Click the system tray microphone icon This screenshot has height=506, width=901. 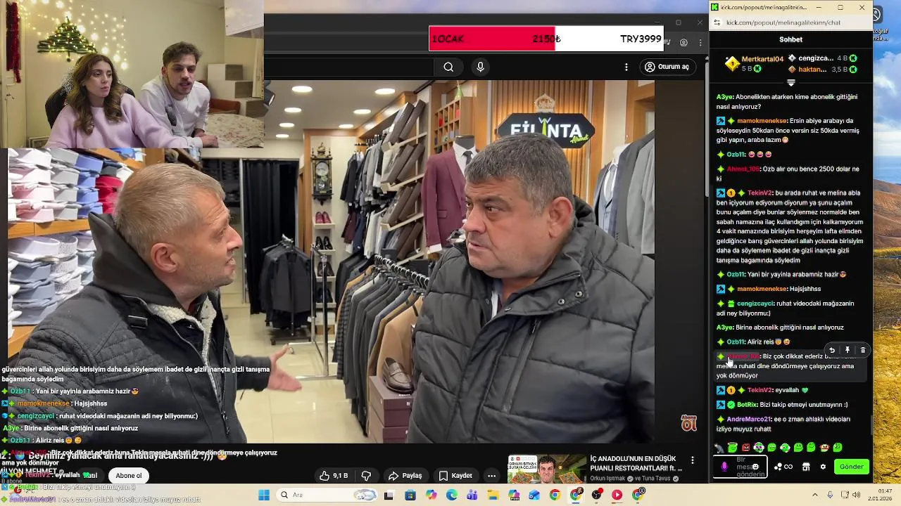tap(830, 495)
